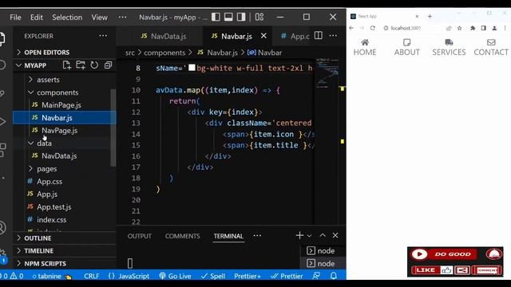This screenshot has width=511, height=287.
Task: Open the View menu
Action: (x=99, y=18)
